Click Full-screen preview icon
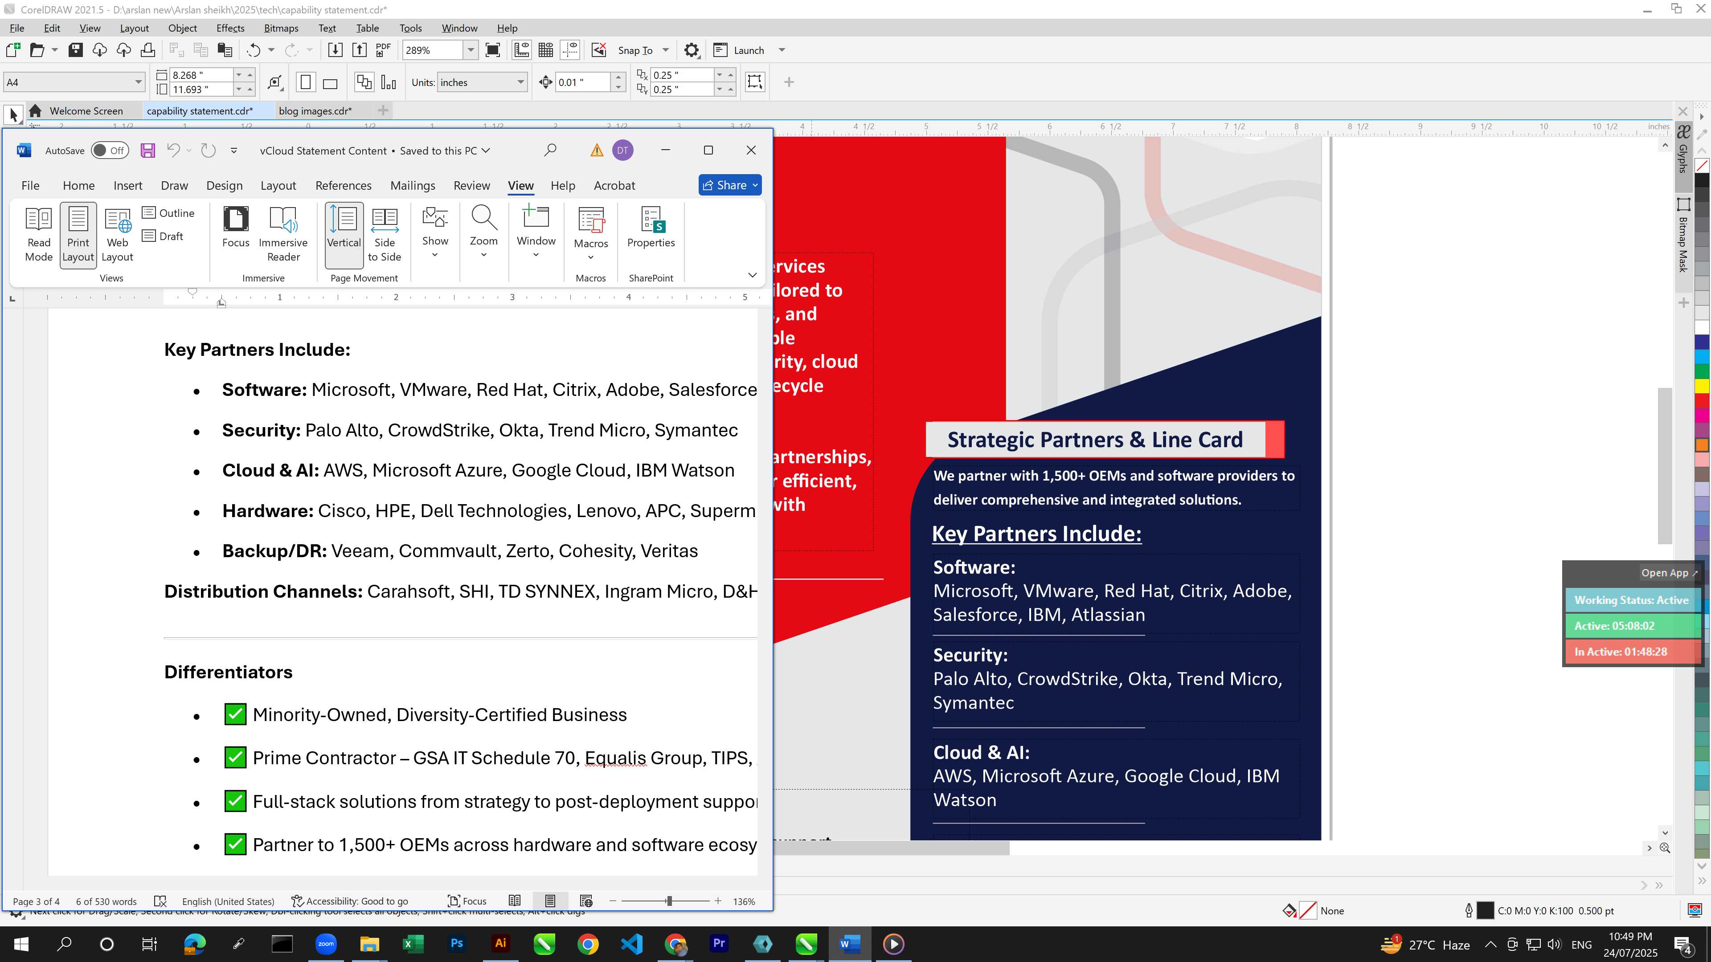This screenshot has width=1711, height=962. (x=493, y=50)
